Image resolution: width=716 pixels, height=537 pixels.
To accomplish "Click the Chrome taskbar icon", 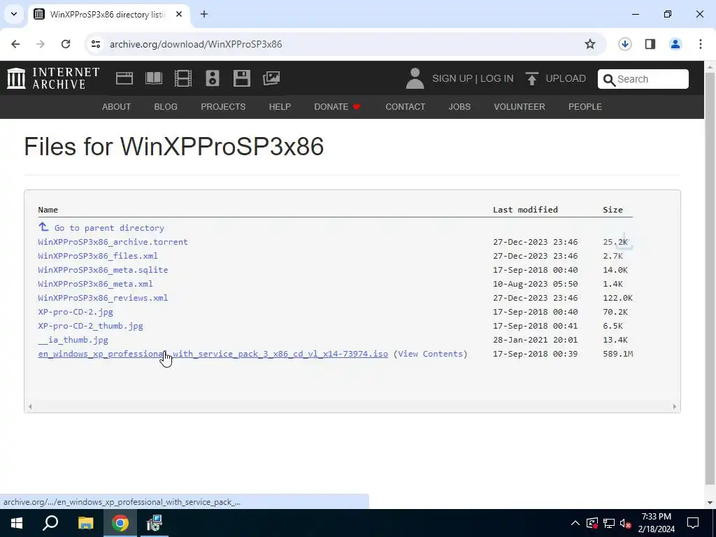I will pos(120,523).
